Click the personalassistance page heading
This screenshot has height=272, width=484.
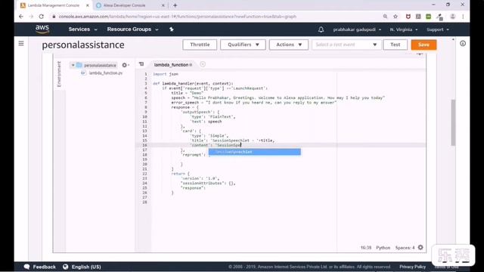point(83,45)
